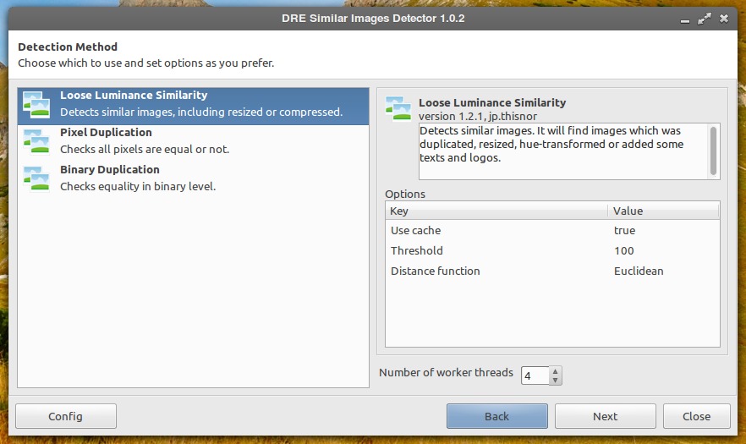The height and width of the screenshot is (444, 746).
Task: Click the Loose Luminance Similarity list icon
Action: tap(36, 105)
